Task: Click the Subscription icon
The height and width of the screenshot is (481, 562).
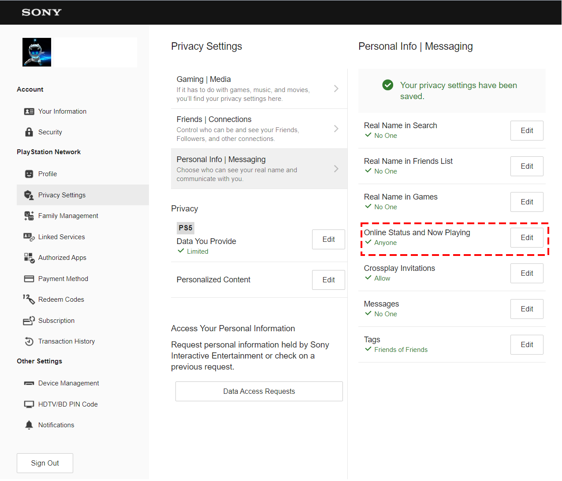Action: pos(28,320)
